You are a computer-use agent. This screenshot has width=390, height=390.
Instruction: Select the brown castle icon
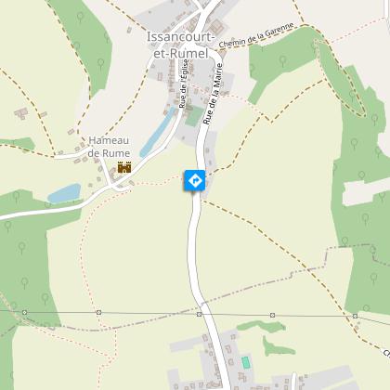pyautogui.click(x=124, y=167)
